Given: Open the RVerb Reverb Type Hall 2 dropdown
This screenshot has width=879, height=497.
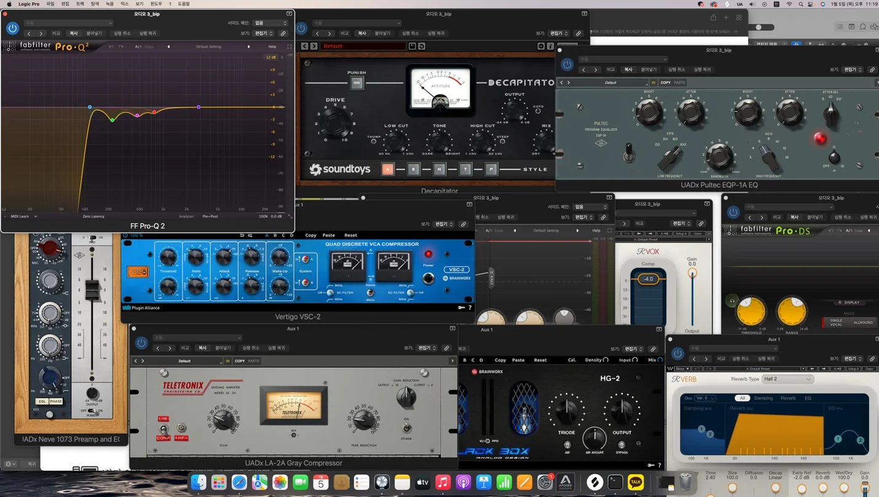Looking at the screenshot, I should pos(787,379).
